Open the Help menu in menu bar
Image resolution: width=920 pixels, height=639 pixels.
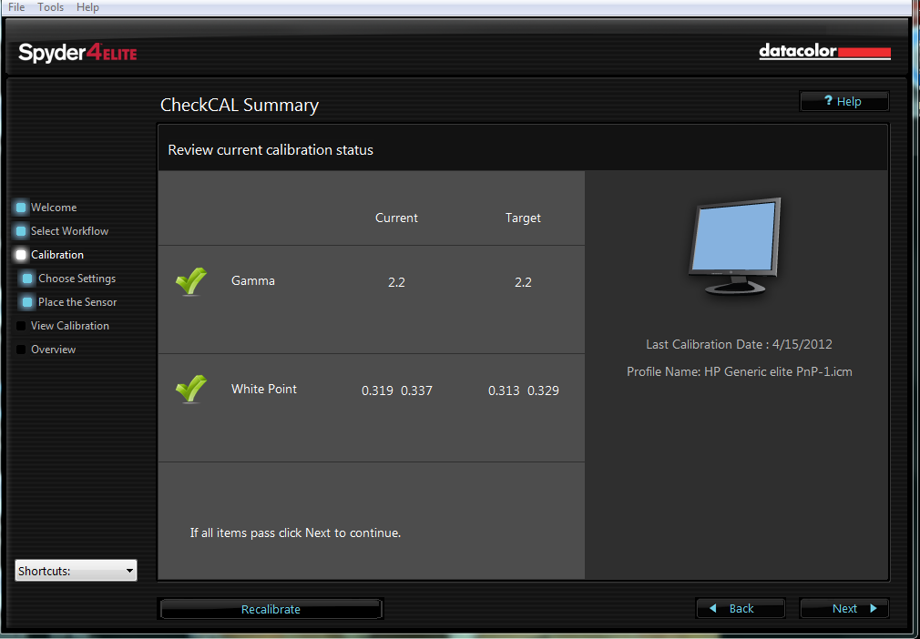point(87,7)
